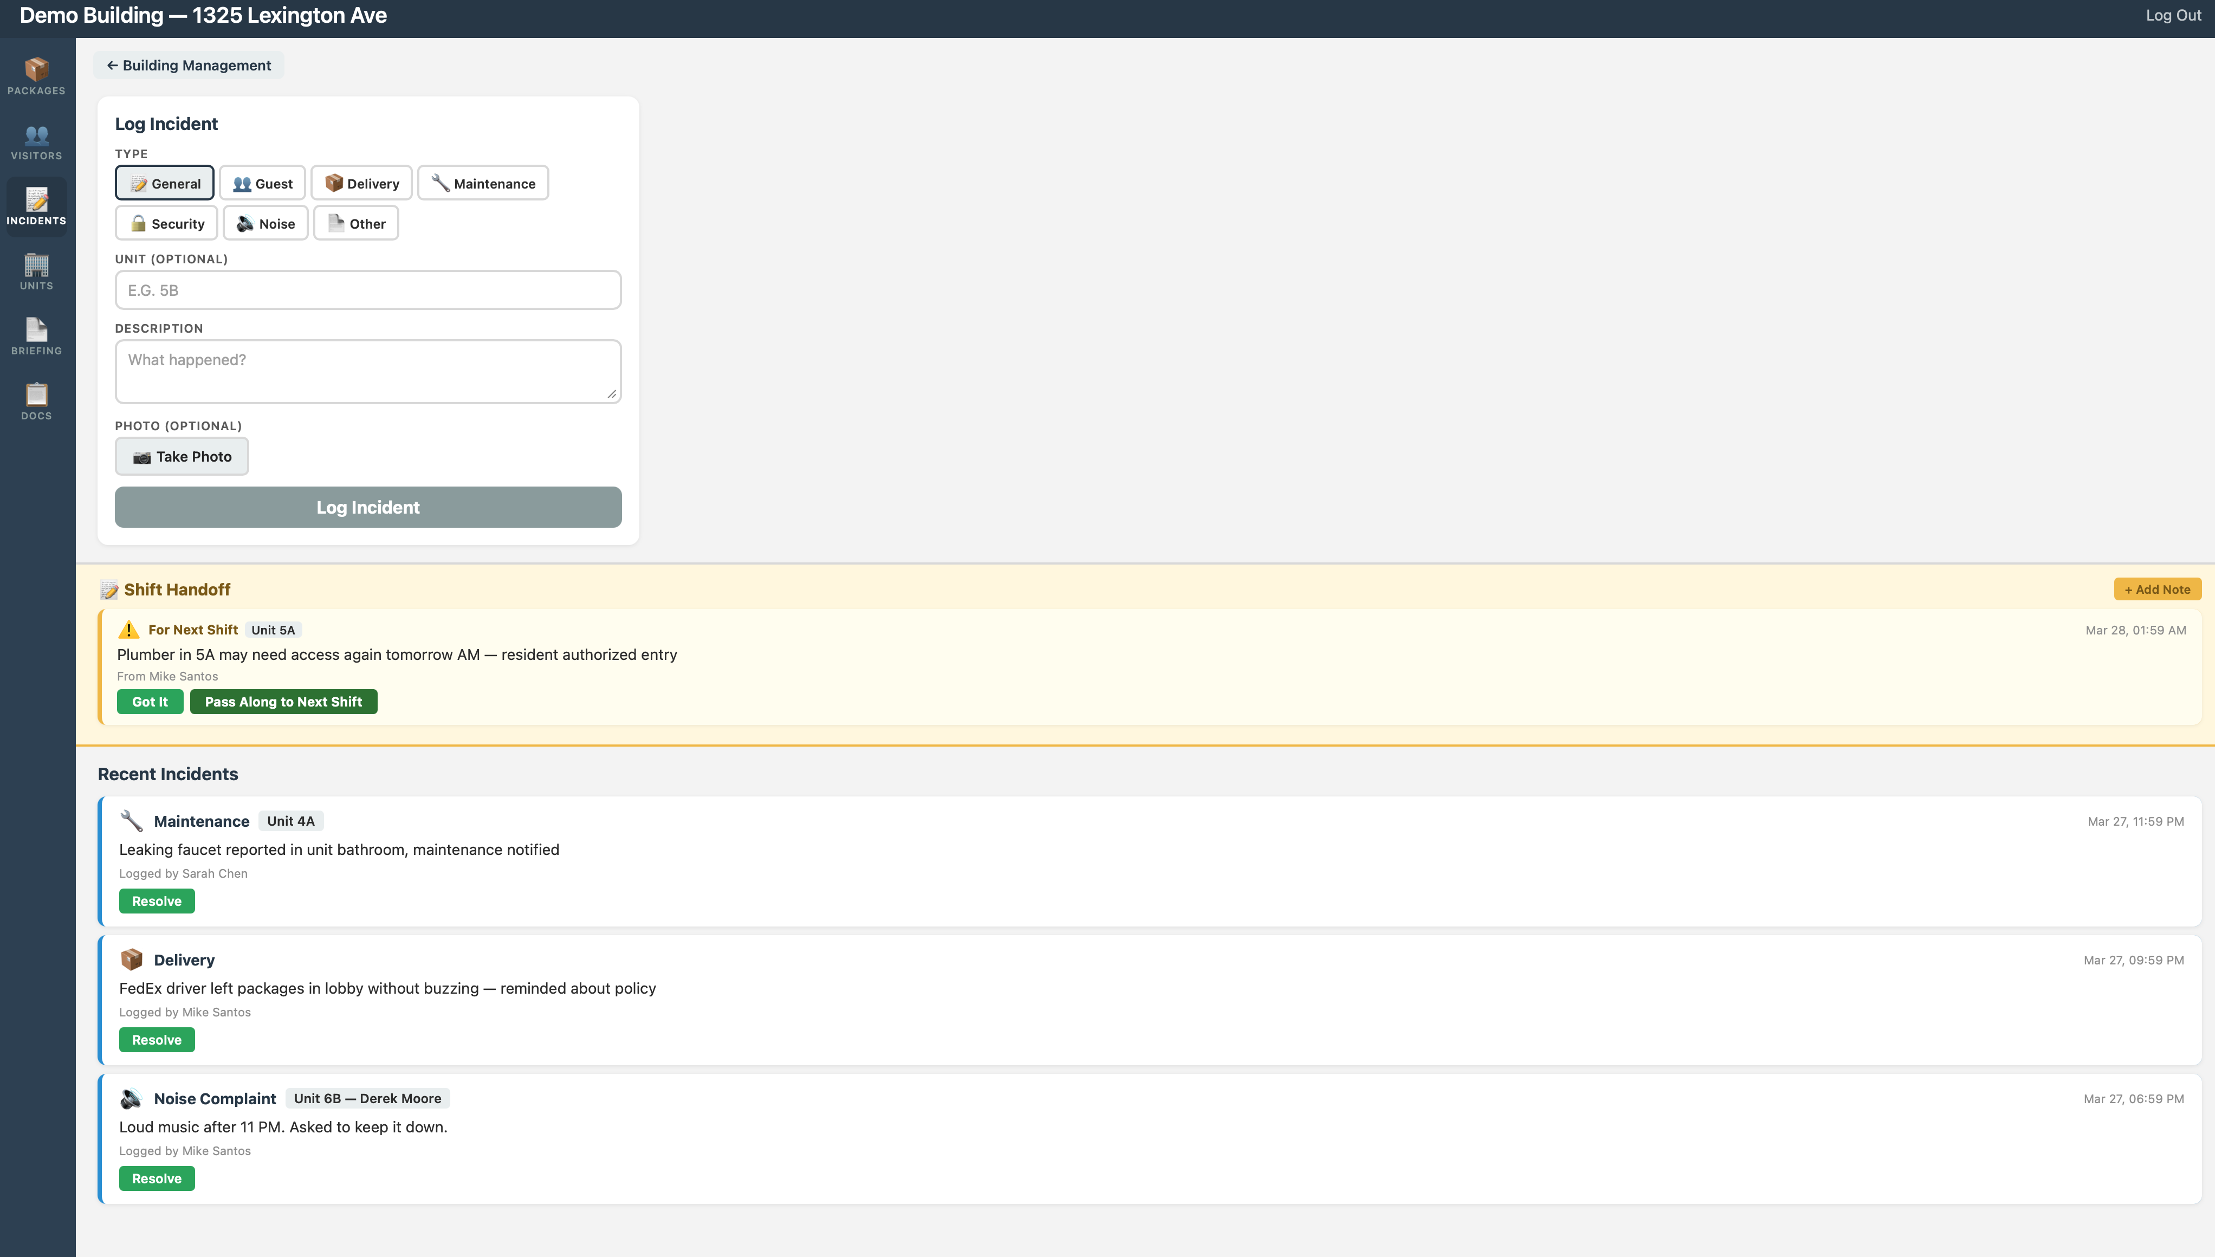The height and width of the screenshot is (1257, 2215).
Task: Select the Noise incident type
Action: point(265,223)
